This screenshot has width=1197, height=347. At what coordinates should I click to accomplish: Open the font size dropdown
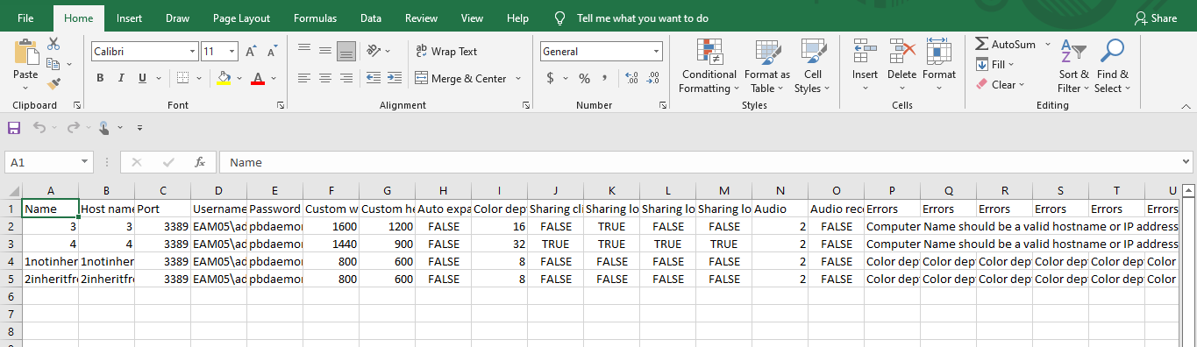[232, 52]
